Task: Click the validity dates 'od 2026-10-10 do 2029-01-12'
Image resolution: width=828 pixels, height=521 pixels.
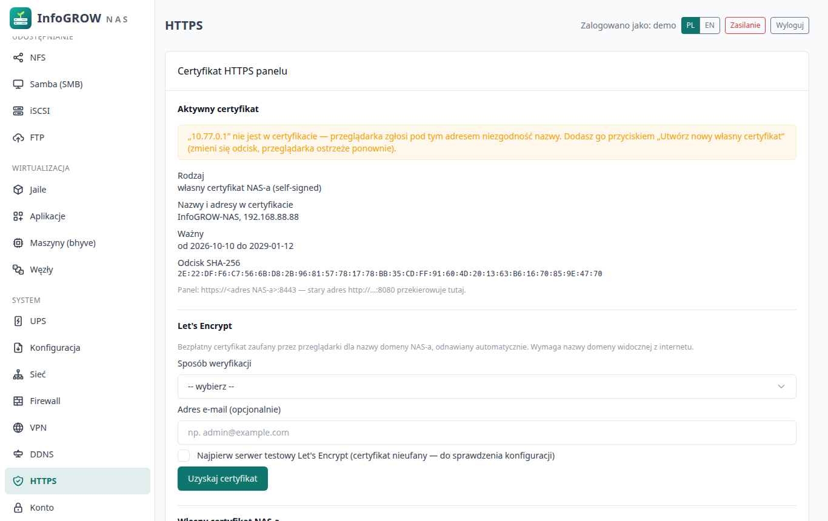Action: 236,246
